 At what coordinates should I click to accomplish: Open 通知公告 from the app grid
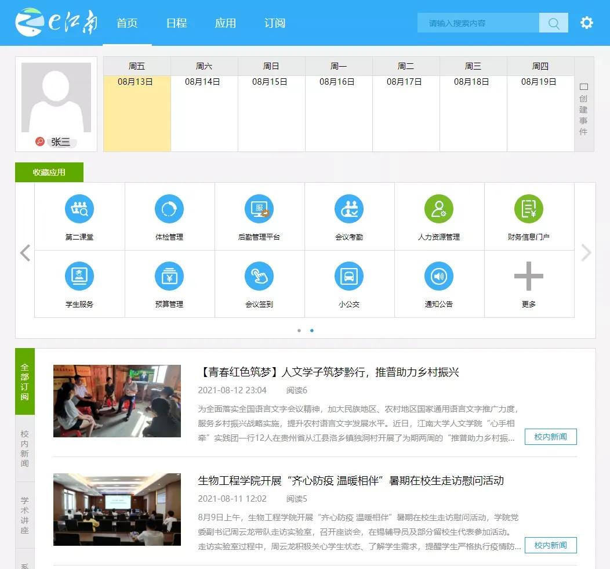[439, 284]
